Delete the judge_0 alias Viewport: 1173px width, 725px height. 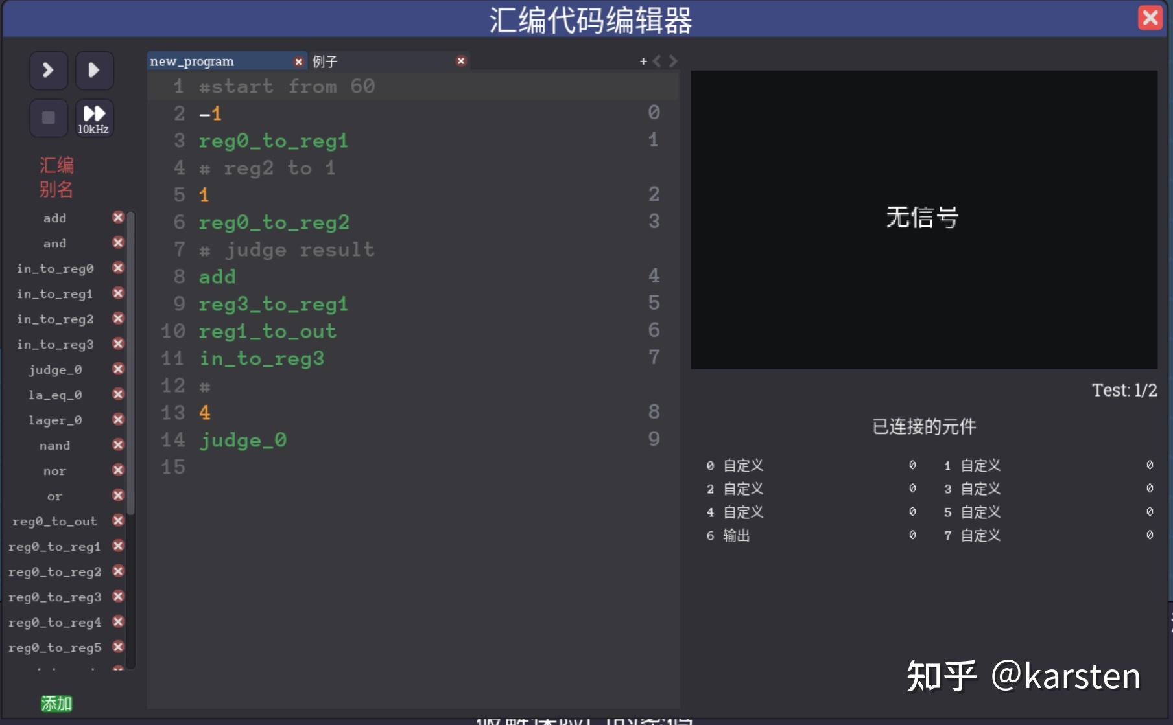tap(118, 369)
